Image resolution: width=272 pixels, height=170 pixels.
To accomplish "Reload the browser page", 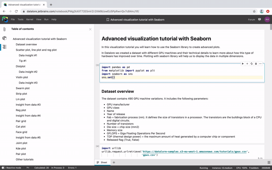I will (x=16, y=11).
